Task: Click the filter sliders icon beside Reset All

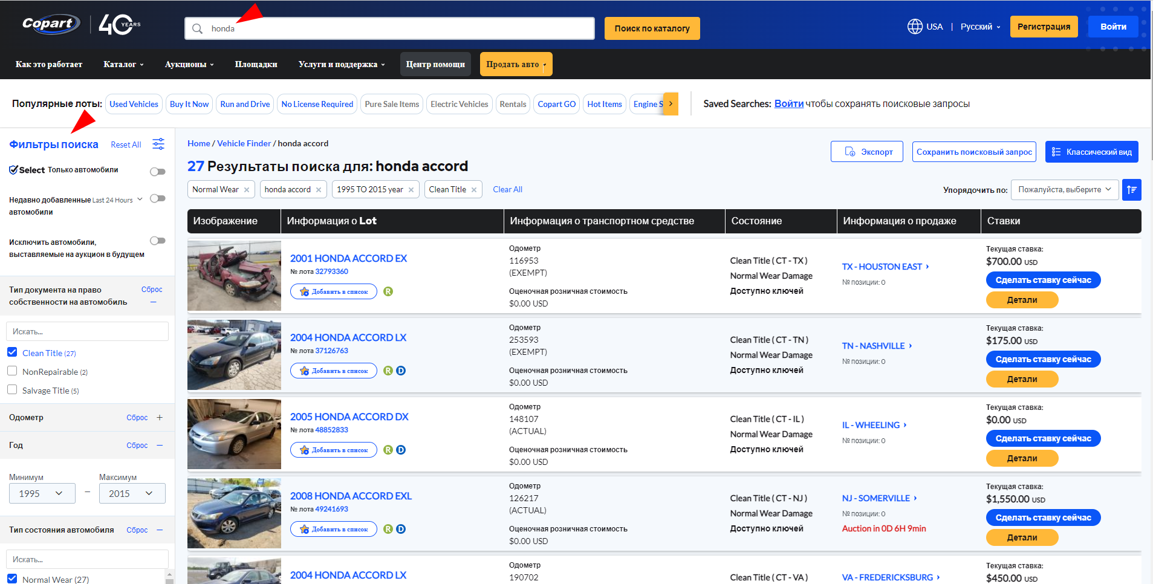Action: click(x=158, y=144)
